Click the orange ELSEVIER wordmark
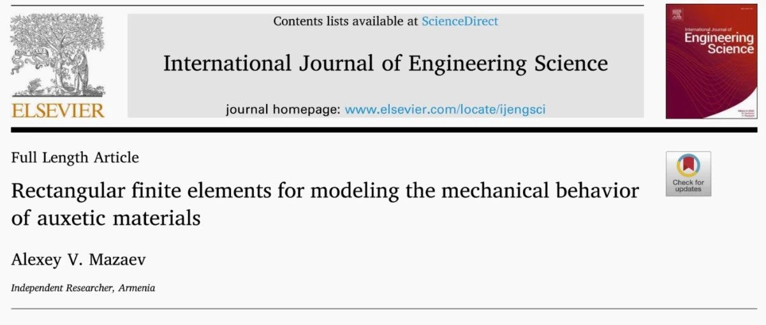This screenshot has width=766, height=325. point(57,111)
